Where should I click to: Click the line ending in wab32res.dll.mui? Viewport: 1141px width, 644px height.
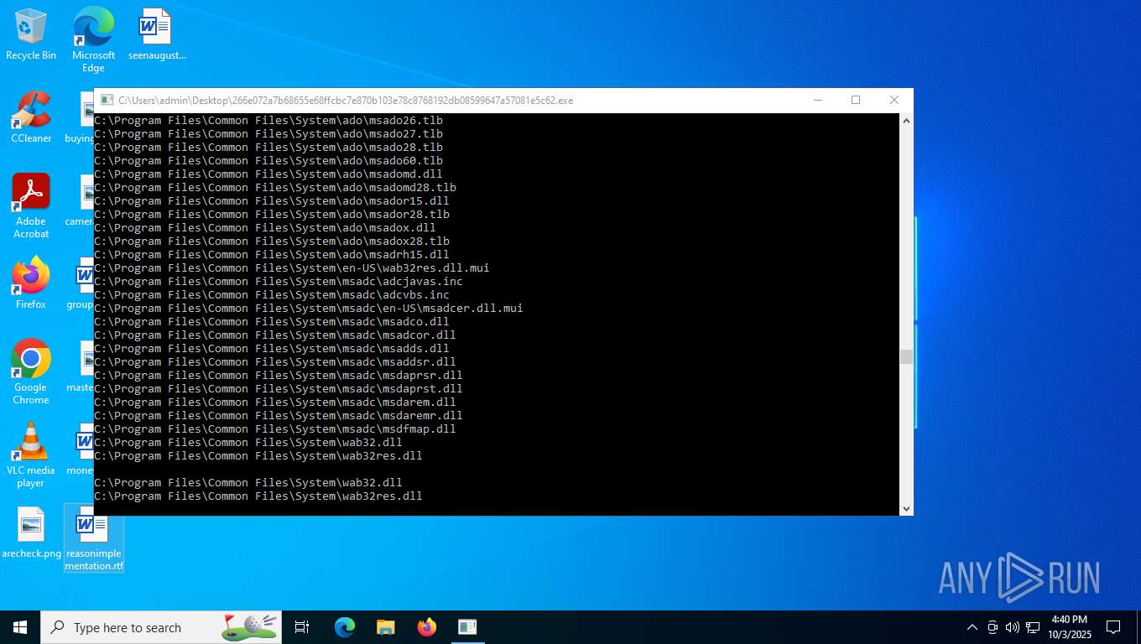(x=292, y=268)
